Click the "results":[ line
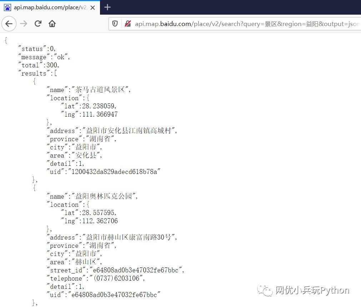Screen dimensions: 361x307 pos(37,73)
